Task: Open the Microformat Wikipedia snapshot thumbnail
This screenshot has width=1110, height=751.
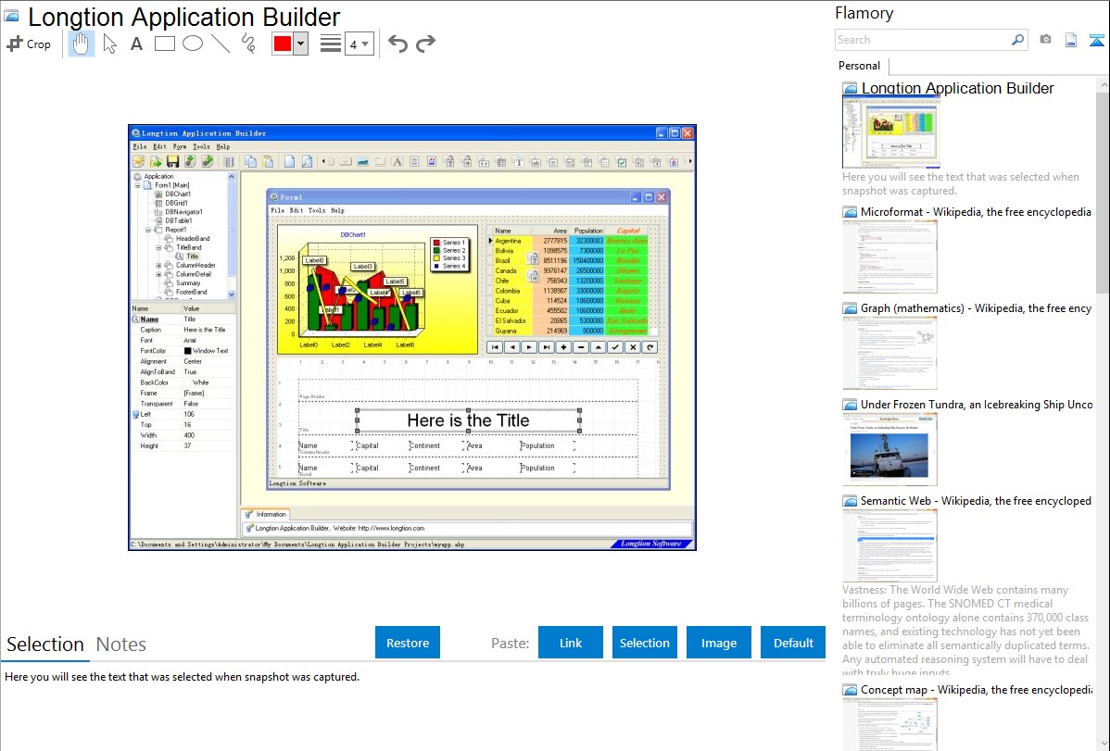Action: click(889, 257)
